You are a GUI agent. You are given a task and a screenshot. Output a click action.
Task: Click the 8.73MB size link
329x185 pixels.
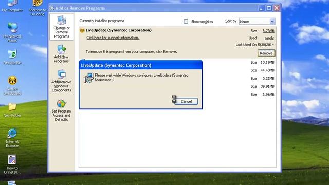point(268,31)
